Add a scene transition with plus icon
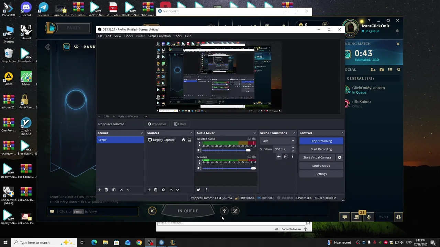 pyautogui.click(x=279, y=156)
